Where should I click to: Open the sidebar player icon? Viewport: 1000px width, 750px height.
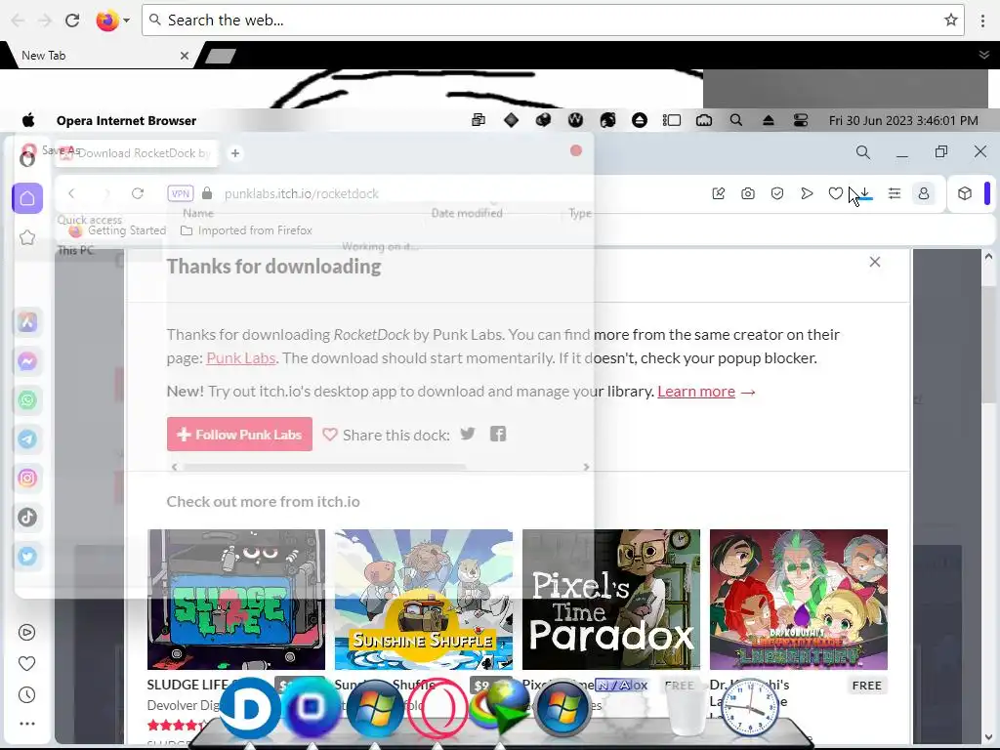pos(26,632)
